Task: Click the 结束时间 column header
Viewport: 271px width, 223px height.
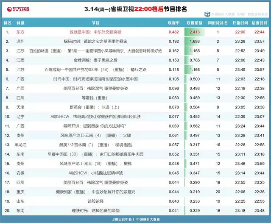Action: click(260, 23)
